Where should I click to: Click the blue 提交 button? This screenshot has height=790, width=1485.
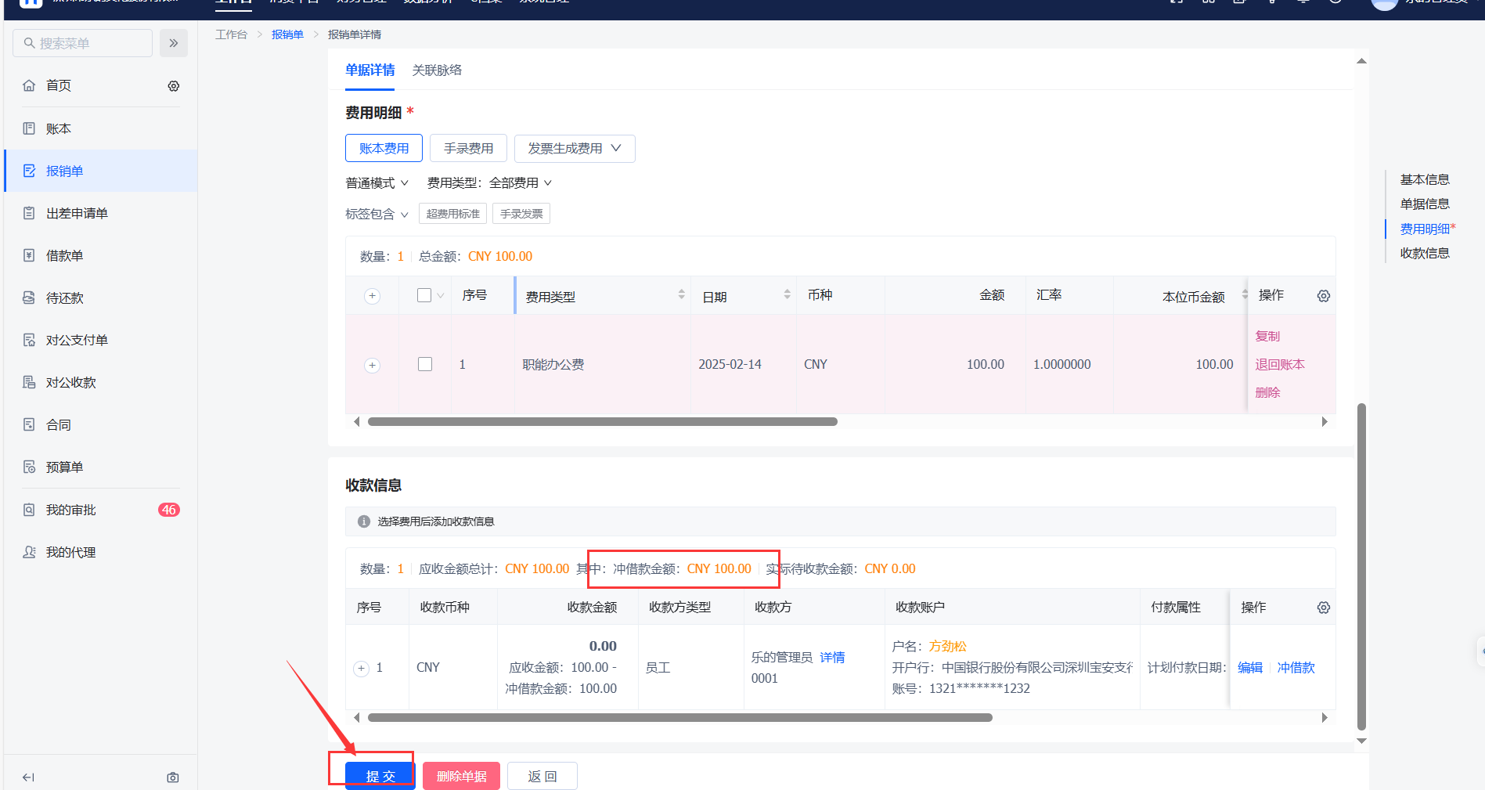(x=380, y=776)
